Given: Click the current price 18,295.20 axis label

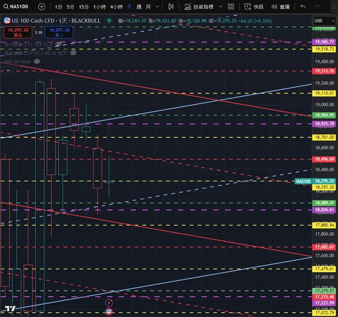Looking at the screenshot, I should coord(324,181).
